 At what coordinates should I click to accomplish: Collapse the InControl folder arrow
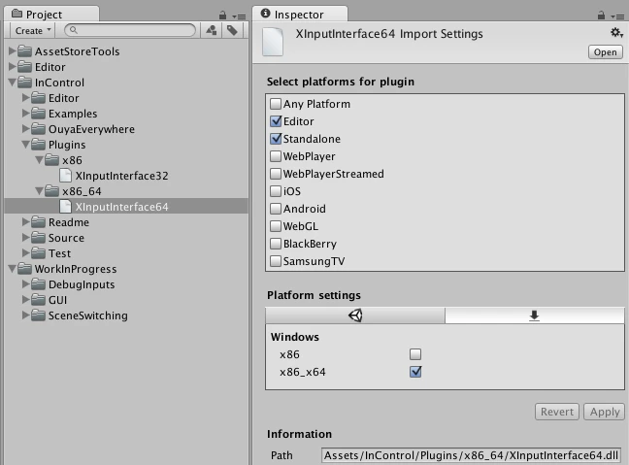coord(12,83)
